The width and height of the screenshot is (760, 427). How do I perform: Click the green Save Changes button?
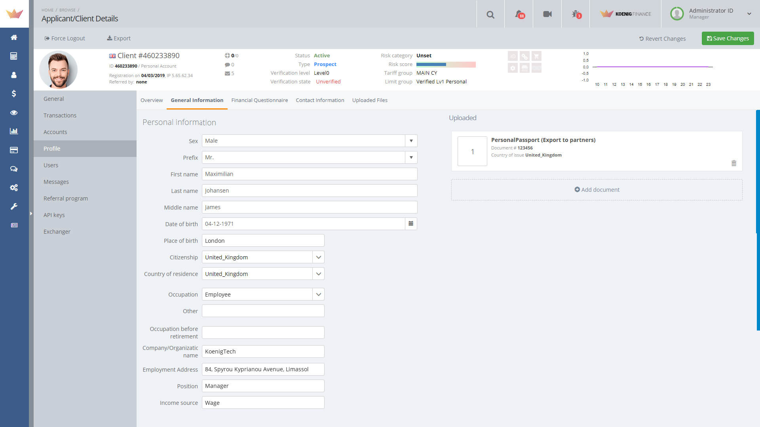click(x=728, y=38)
